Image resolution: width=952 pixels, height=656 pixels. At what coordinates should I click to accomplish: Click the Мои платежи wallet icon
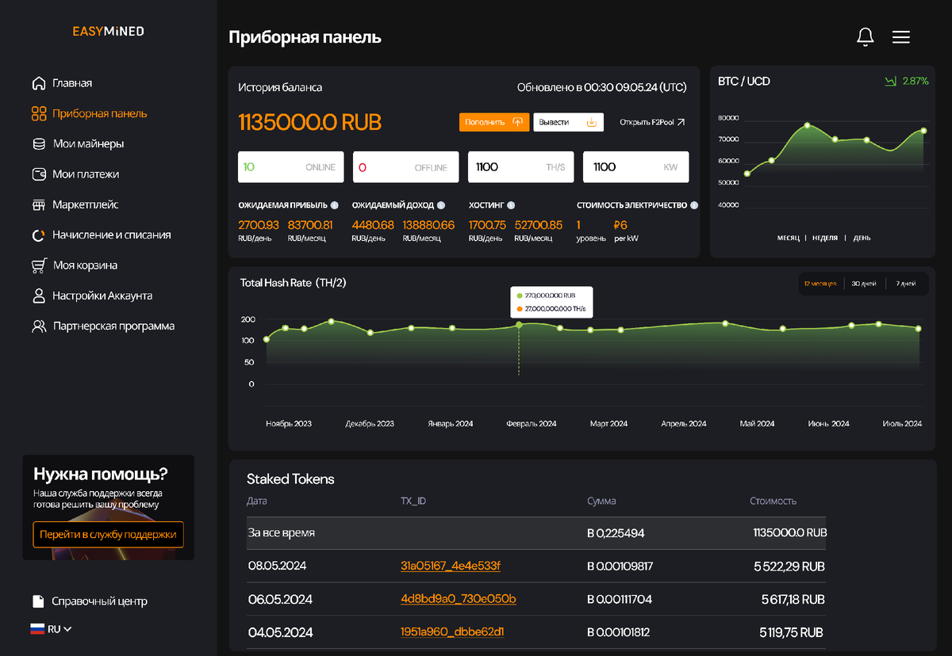click(x=38, y=174)
